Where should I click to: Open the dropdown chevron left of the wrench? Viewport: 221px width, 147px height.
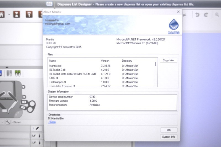3,122
